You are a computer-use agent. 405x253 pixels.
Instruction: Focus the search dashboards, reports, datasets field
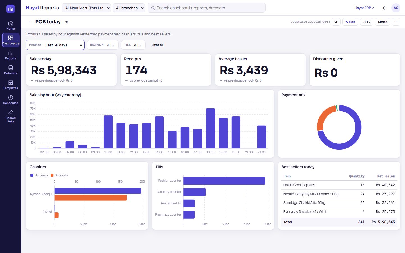(207, 8)
